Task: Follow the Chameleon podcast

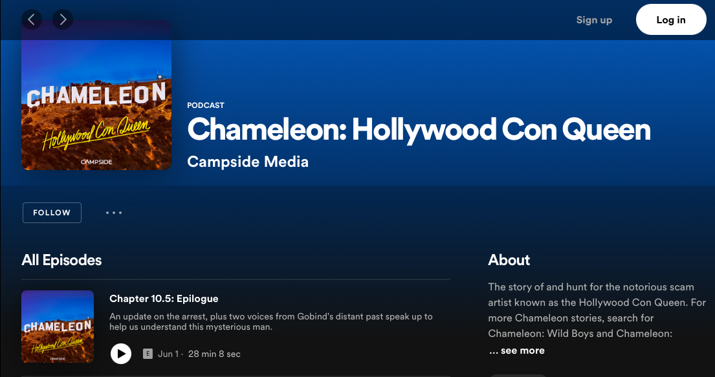Action: (x=52, y=213)
